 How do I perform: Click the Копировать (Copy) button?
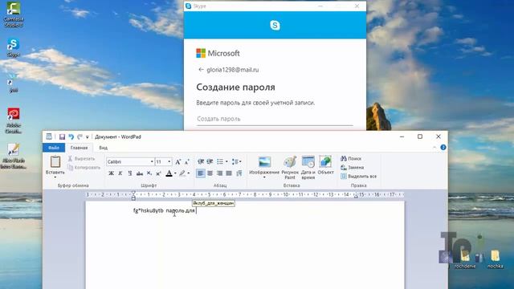(x=84, y=168)
